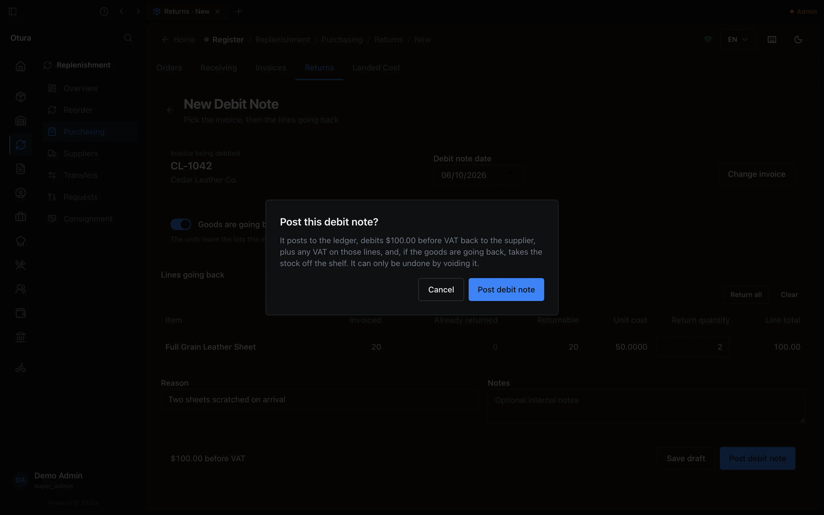Image resolution: width=824 pixels, height=515 pixels.
Task: Open the wallet icon in rail
Action: pos(20,313)
